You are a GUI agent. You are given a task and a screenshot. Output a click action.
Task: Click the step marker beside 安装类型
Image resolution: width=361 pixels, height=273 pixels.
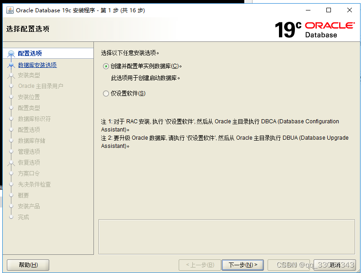click(11, 76)
